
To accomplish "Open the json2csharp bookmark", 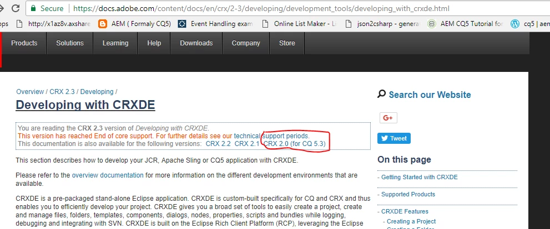I will tap(383, 24).
